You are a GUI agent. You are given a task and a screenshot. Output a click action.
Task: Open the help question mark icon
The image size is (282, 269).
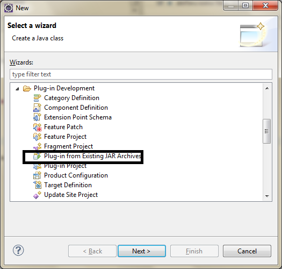[x=18, y=250]
